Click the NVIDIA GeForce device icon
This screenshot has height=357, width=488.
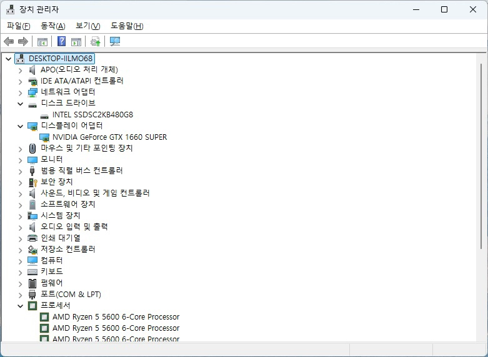click(x=44, y=137)
